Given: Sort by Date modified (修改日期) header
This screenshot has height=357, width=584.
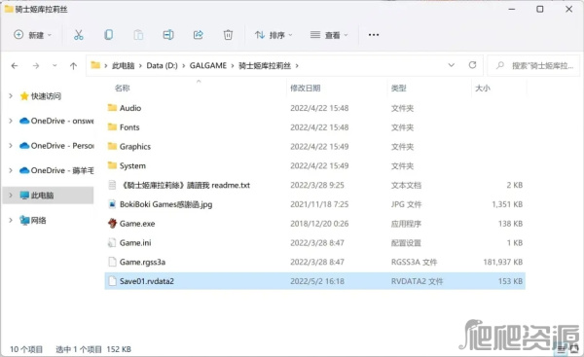Looking at the screenshot, I should [x=305, y=89].
